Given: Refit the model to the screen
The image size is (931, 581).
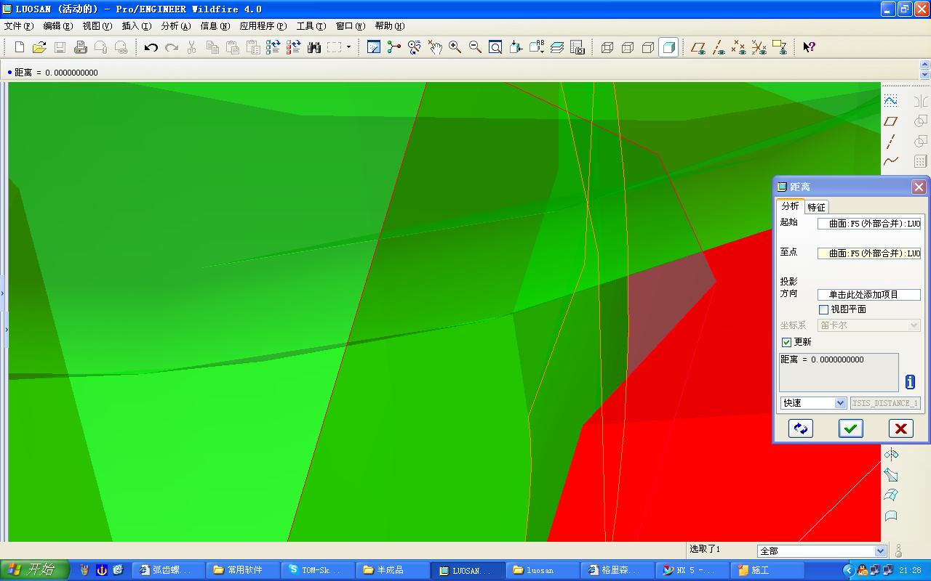Looking at the screenshot, I should pos(495,47).
